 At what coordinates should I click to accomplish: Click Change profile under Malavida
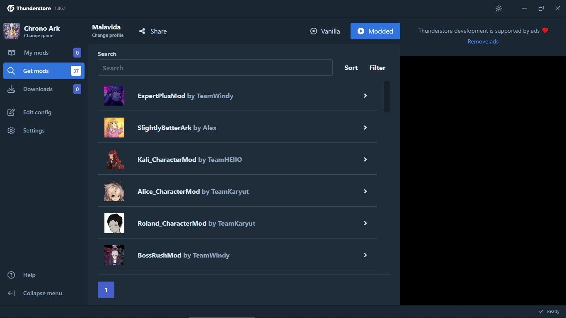[x=108, y=35]
